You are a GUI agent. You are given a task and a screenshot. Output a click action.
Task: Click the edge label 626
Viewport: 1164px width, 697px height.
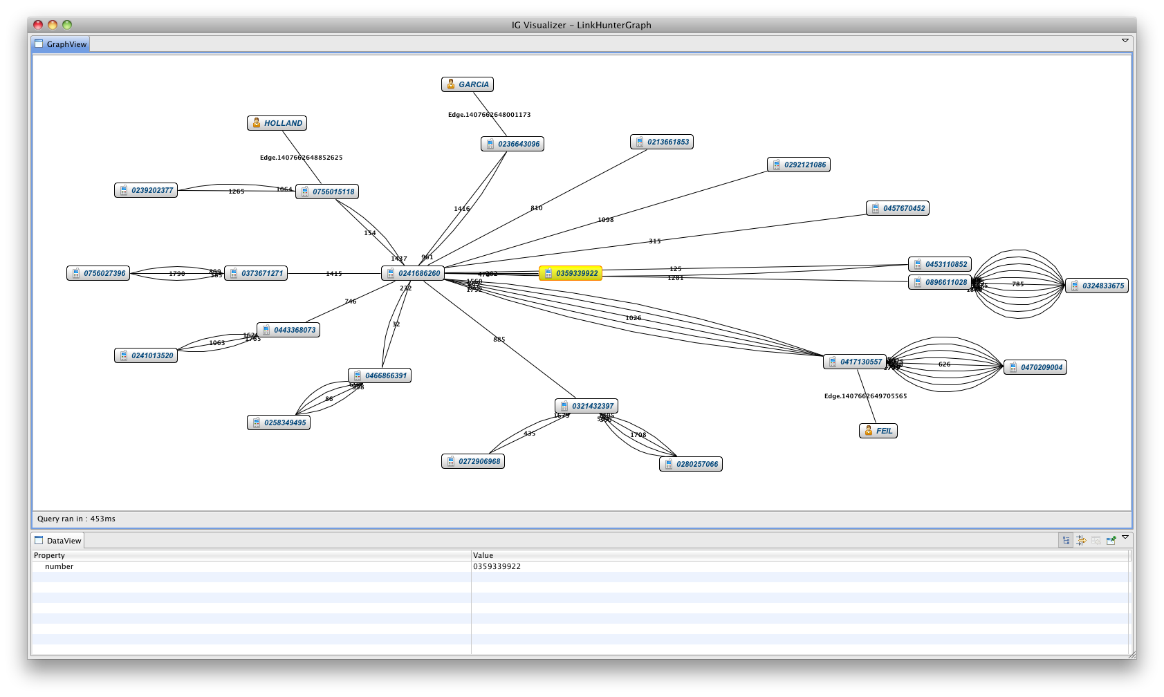click(x=945, y=364)
